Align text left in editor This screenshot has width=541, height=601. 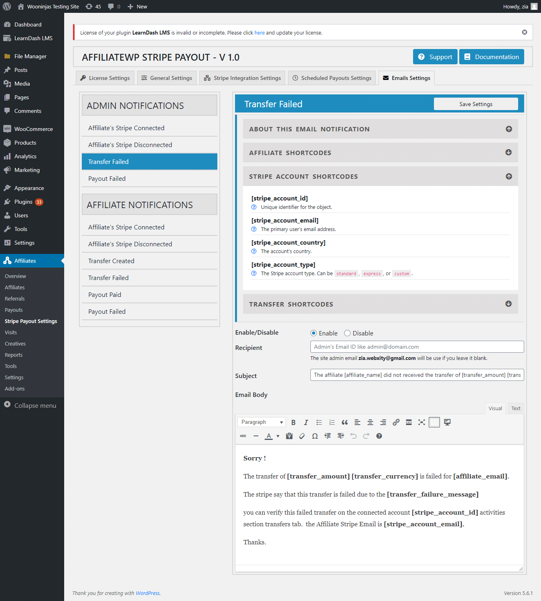[357, 422]
